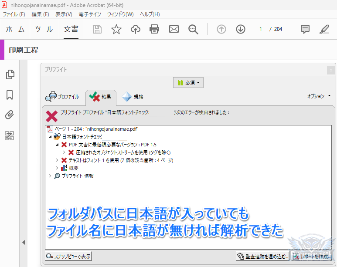Click the 日本語フォントチェック profile icon in tree
337x267 pixels.
57,137
